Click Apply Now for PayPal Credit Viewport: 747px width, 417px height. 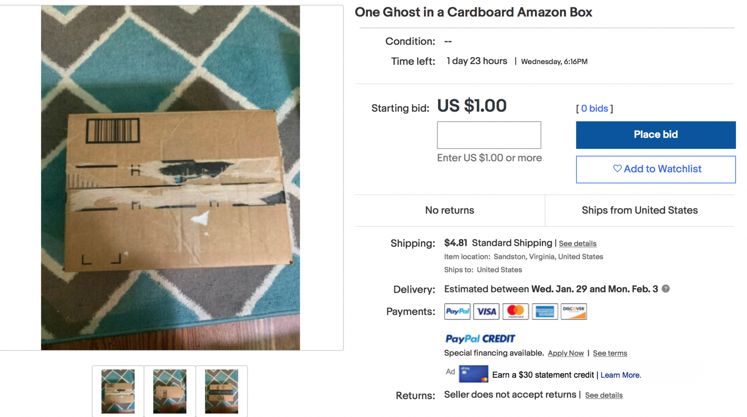click(x=565, y=353)
